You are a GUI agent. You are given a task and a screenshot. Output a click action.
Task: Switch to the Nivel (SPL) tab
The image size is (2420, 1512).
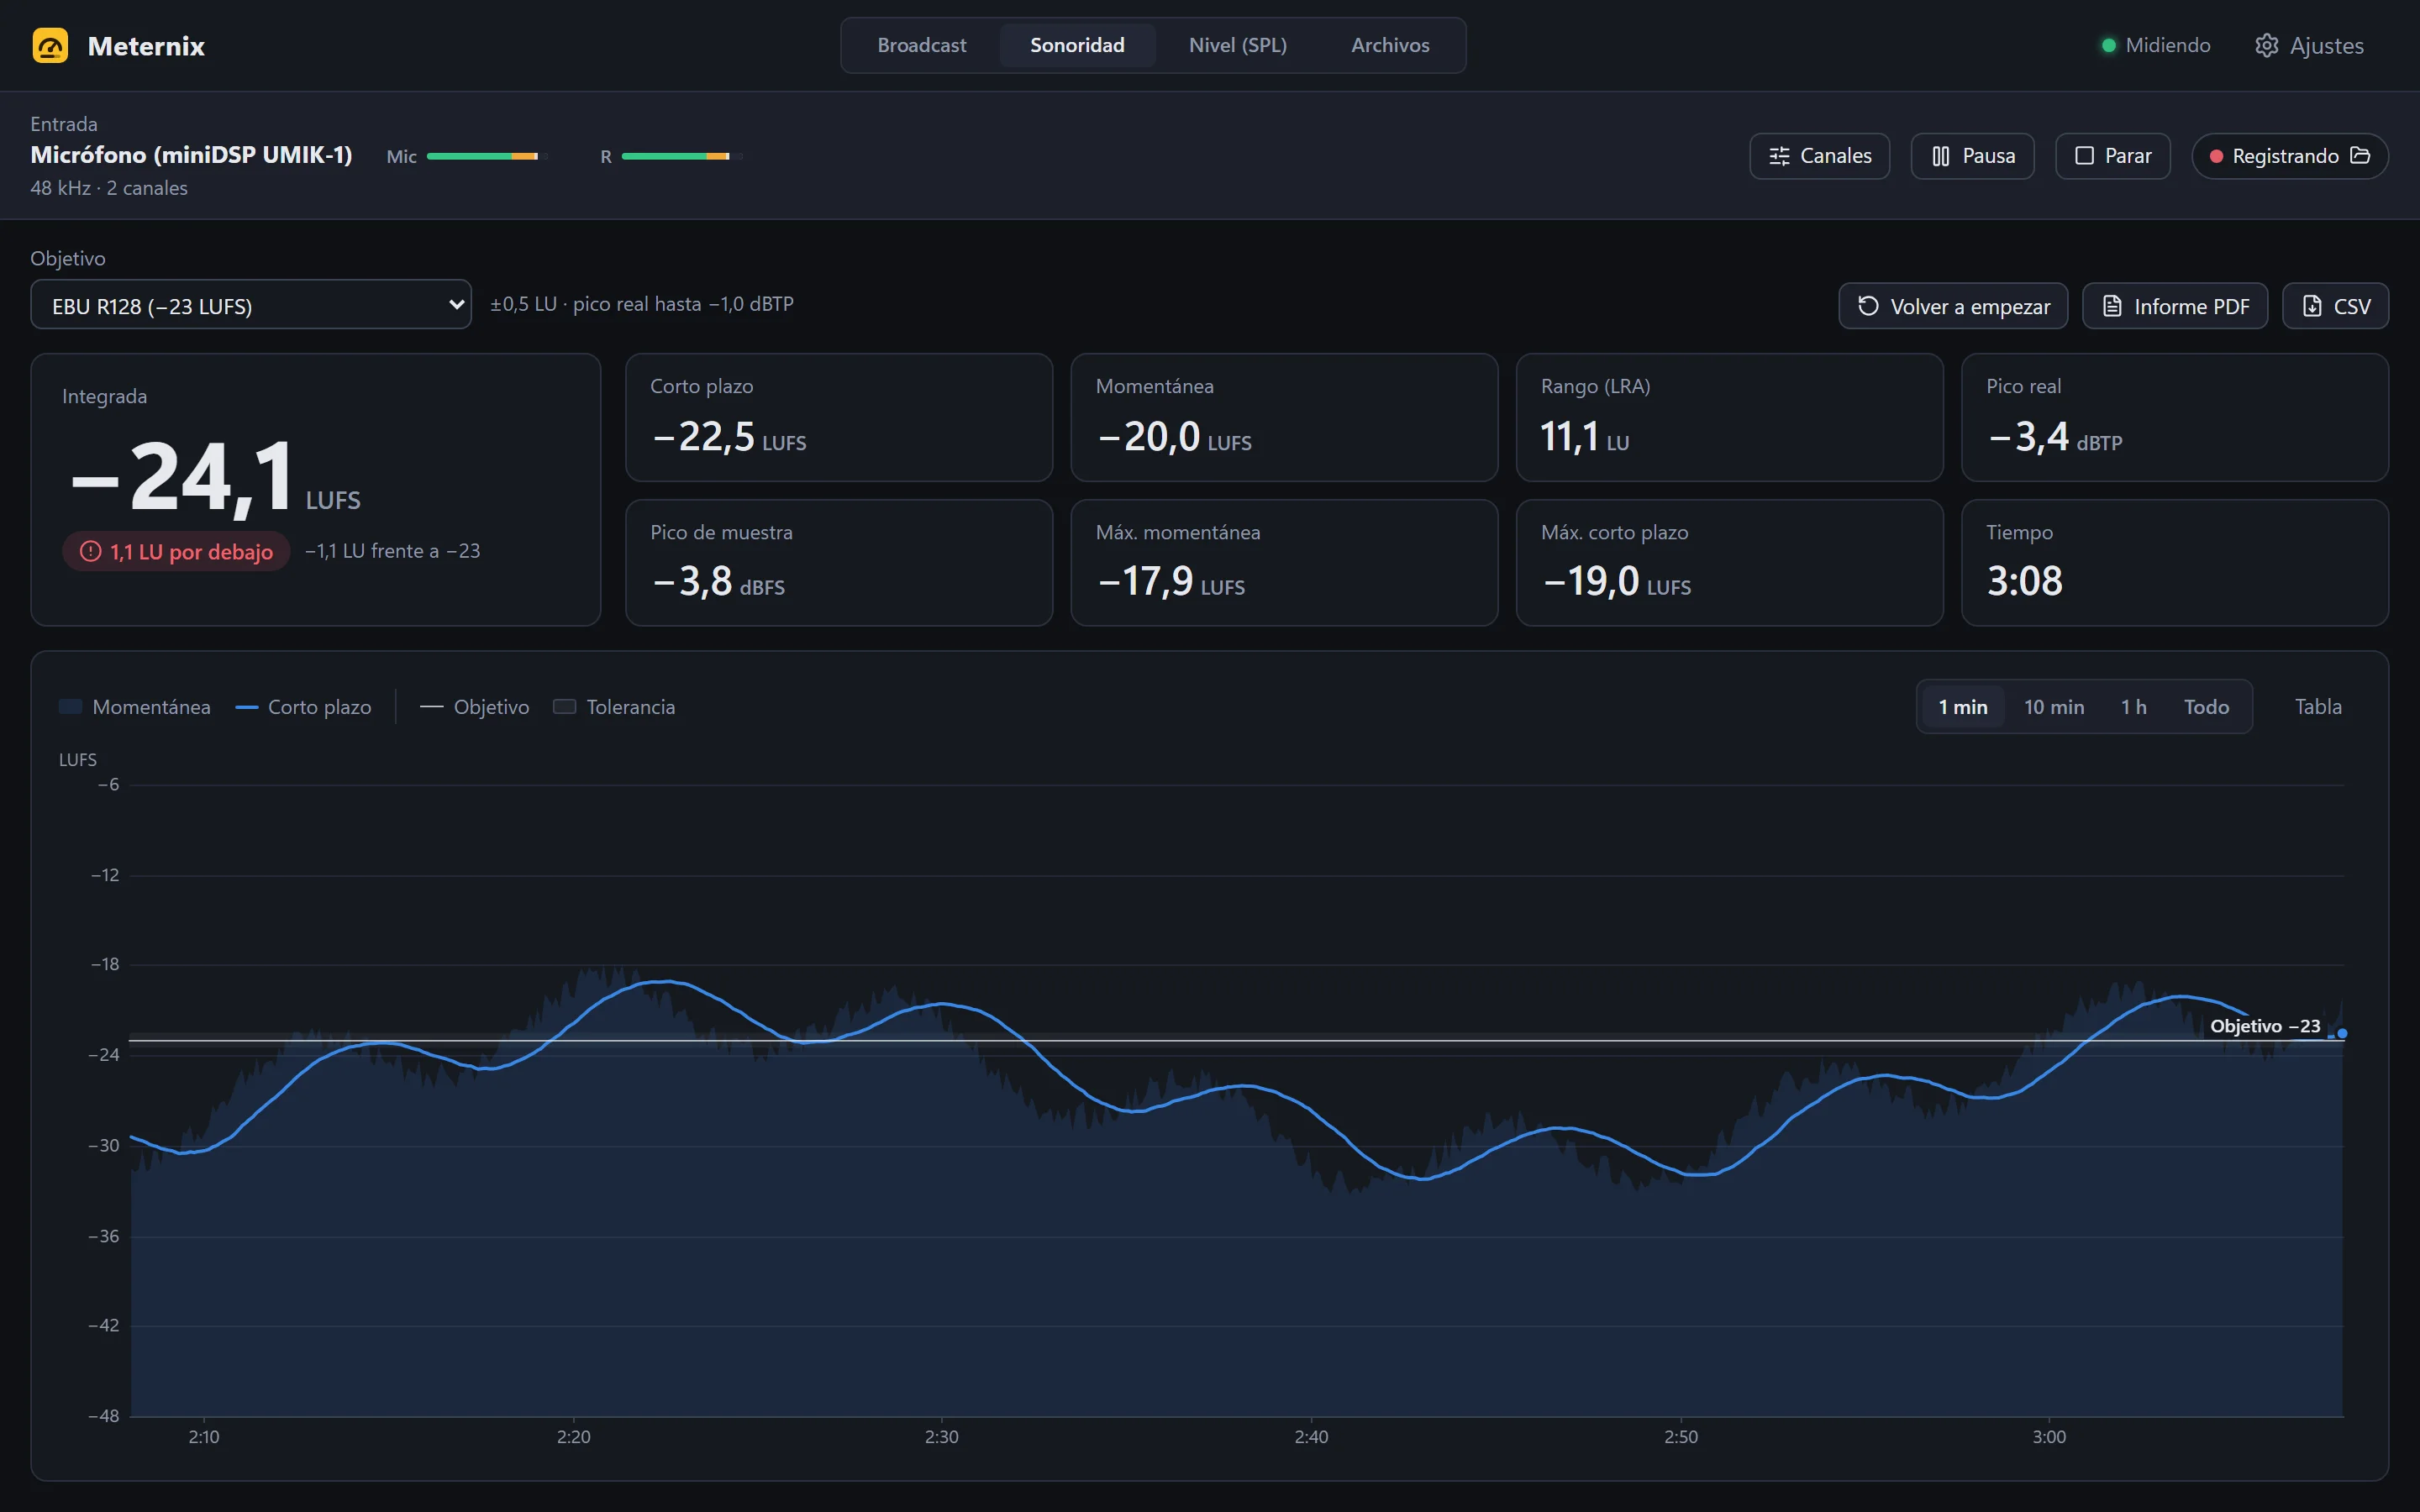click(x=1237, y=45)
